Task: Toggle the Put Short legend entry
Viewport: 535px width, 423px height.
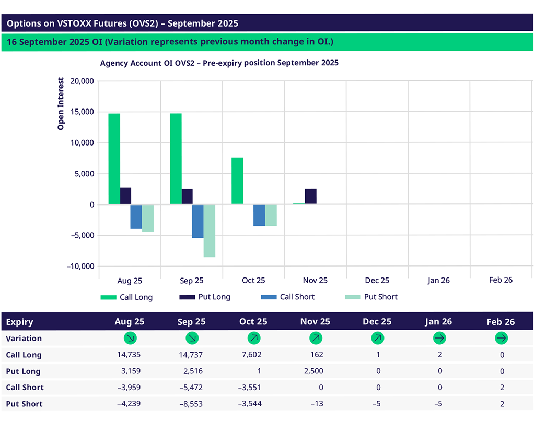Action: [372, 297]
